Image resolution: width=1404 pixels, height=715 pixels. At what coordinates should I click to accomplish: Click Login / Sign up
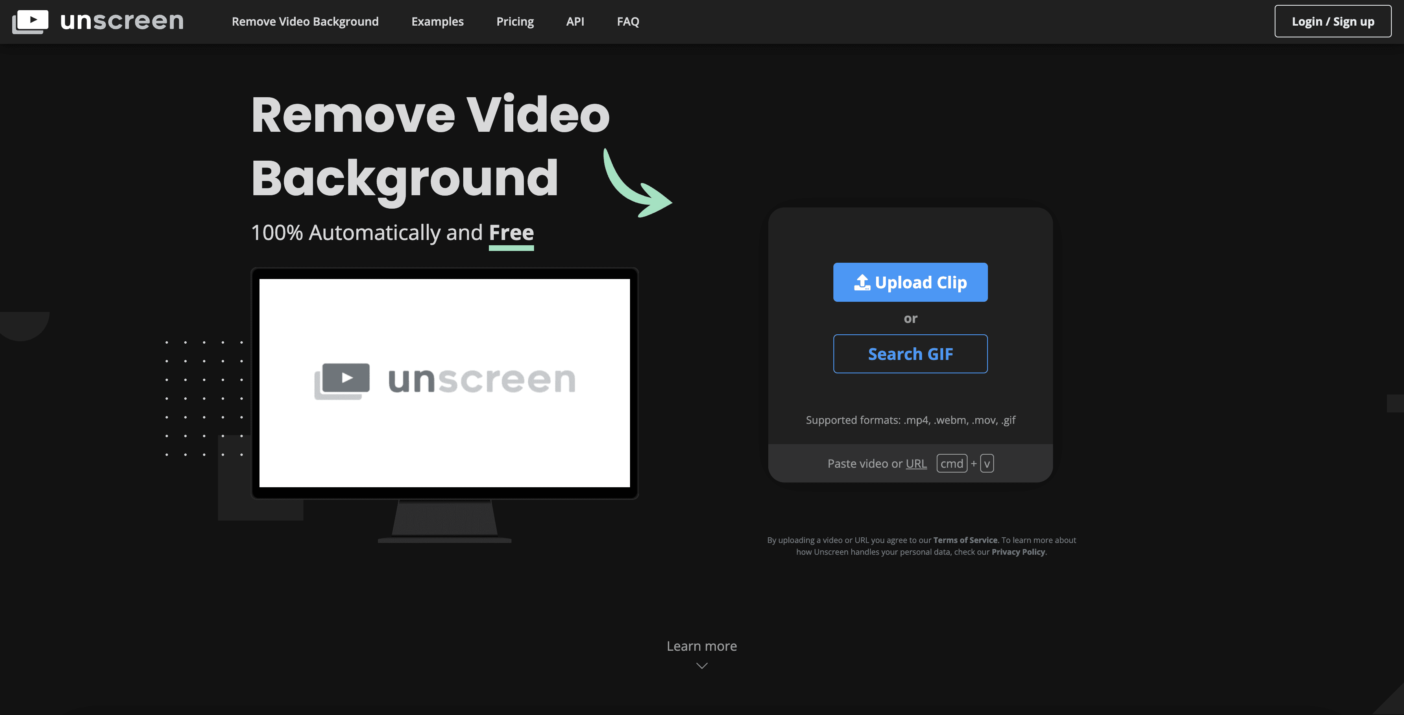pos(1332,21)
